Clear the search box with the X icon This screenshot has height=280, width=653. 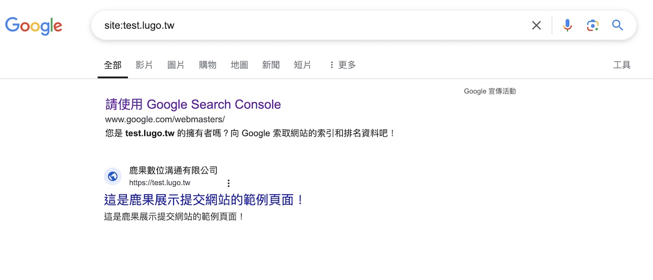[537, 26]
